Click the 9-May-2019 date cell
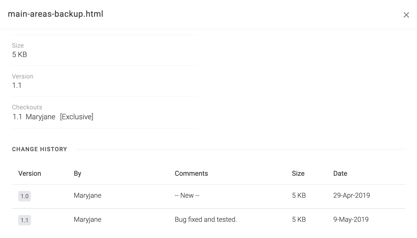The image size is (417, 238). [351, 219]
